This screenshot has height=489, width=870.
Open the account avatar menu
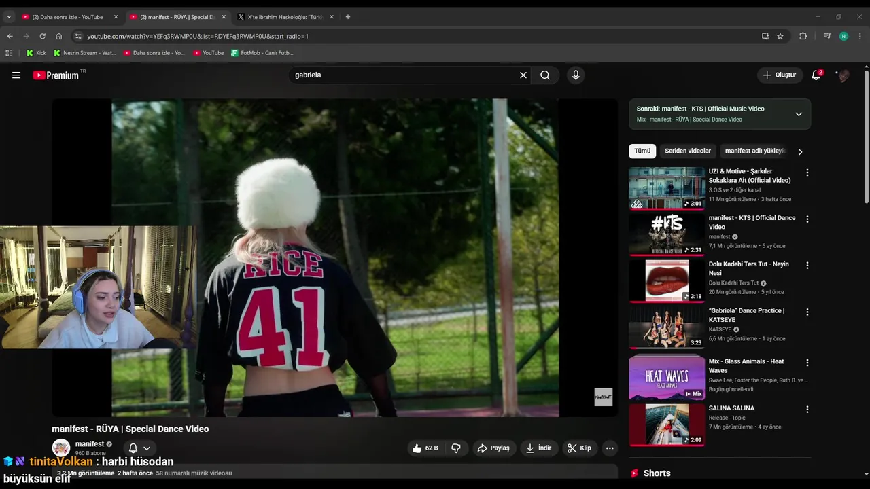843,75
